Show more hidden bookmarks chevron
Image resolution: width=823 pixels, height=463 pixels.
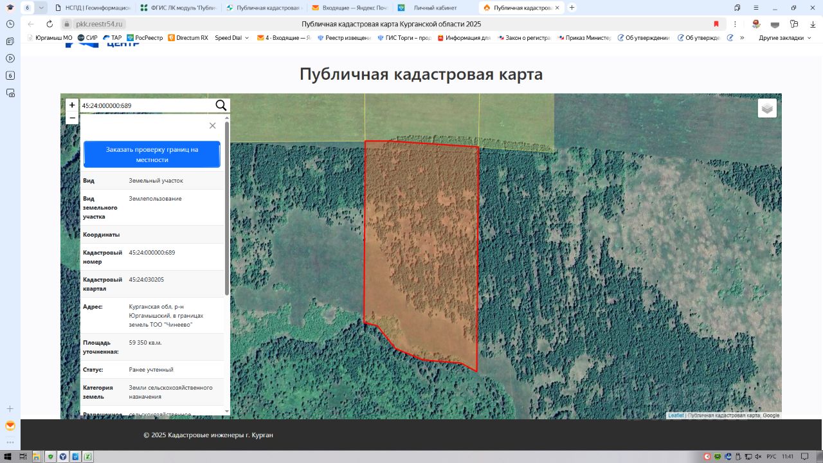pos(742,38)
